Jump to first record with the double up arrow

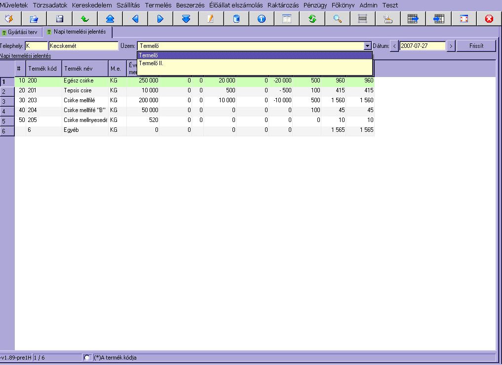(110, 19)
